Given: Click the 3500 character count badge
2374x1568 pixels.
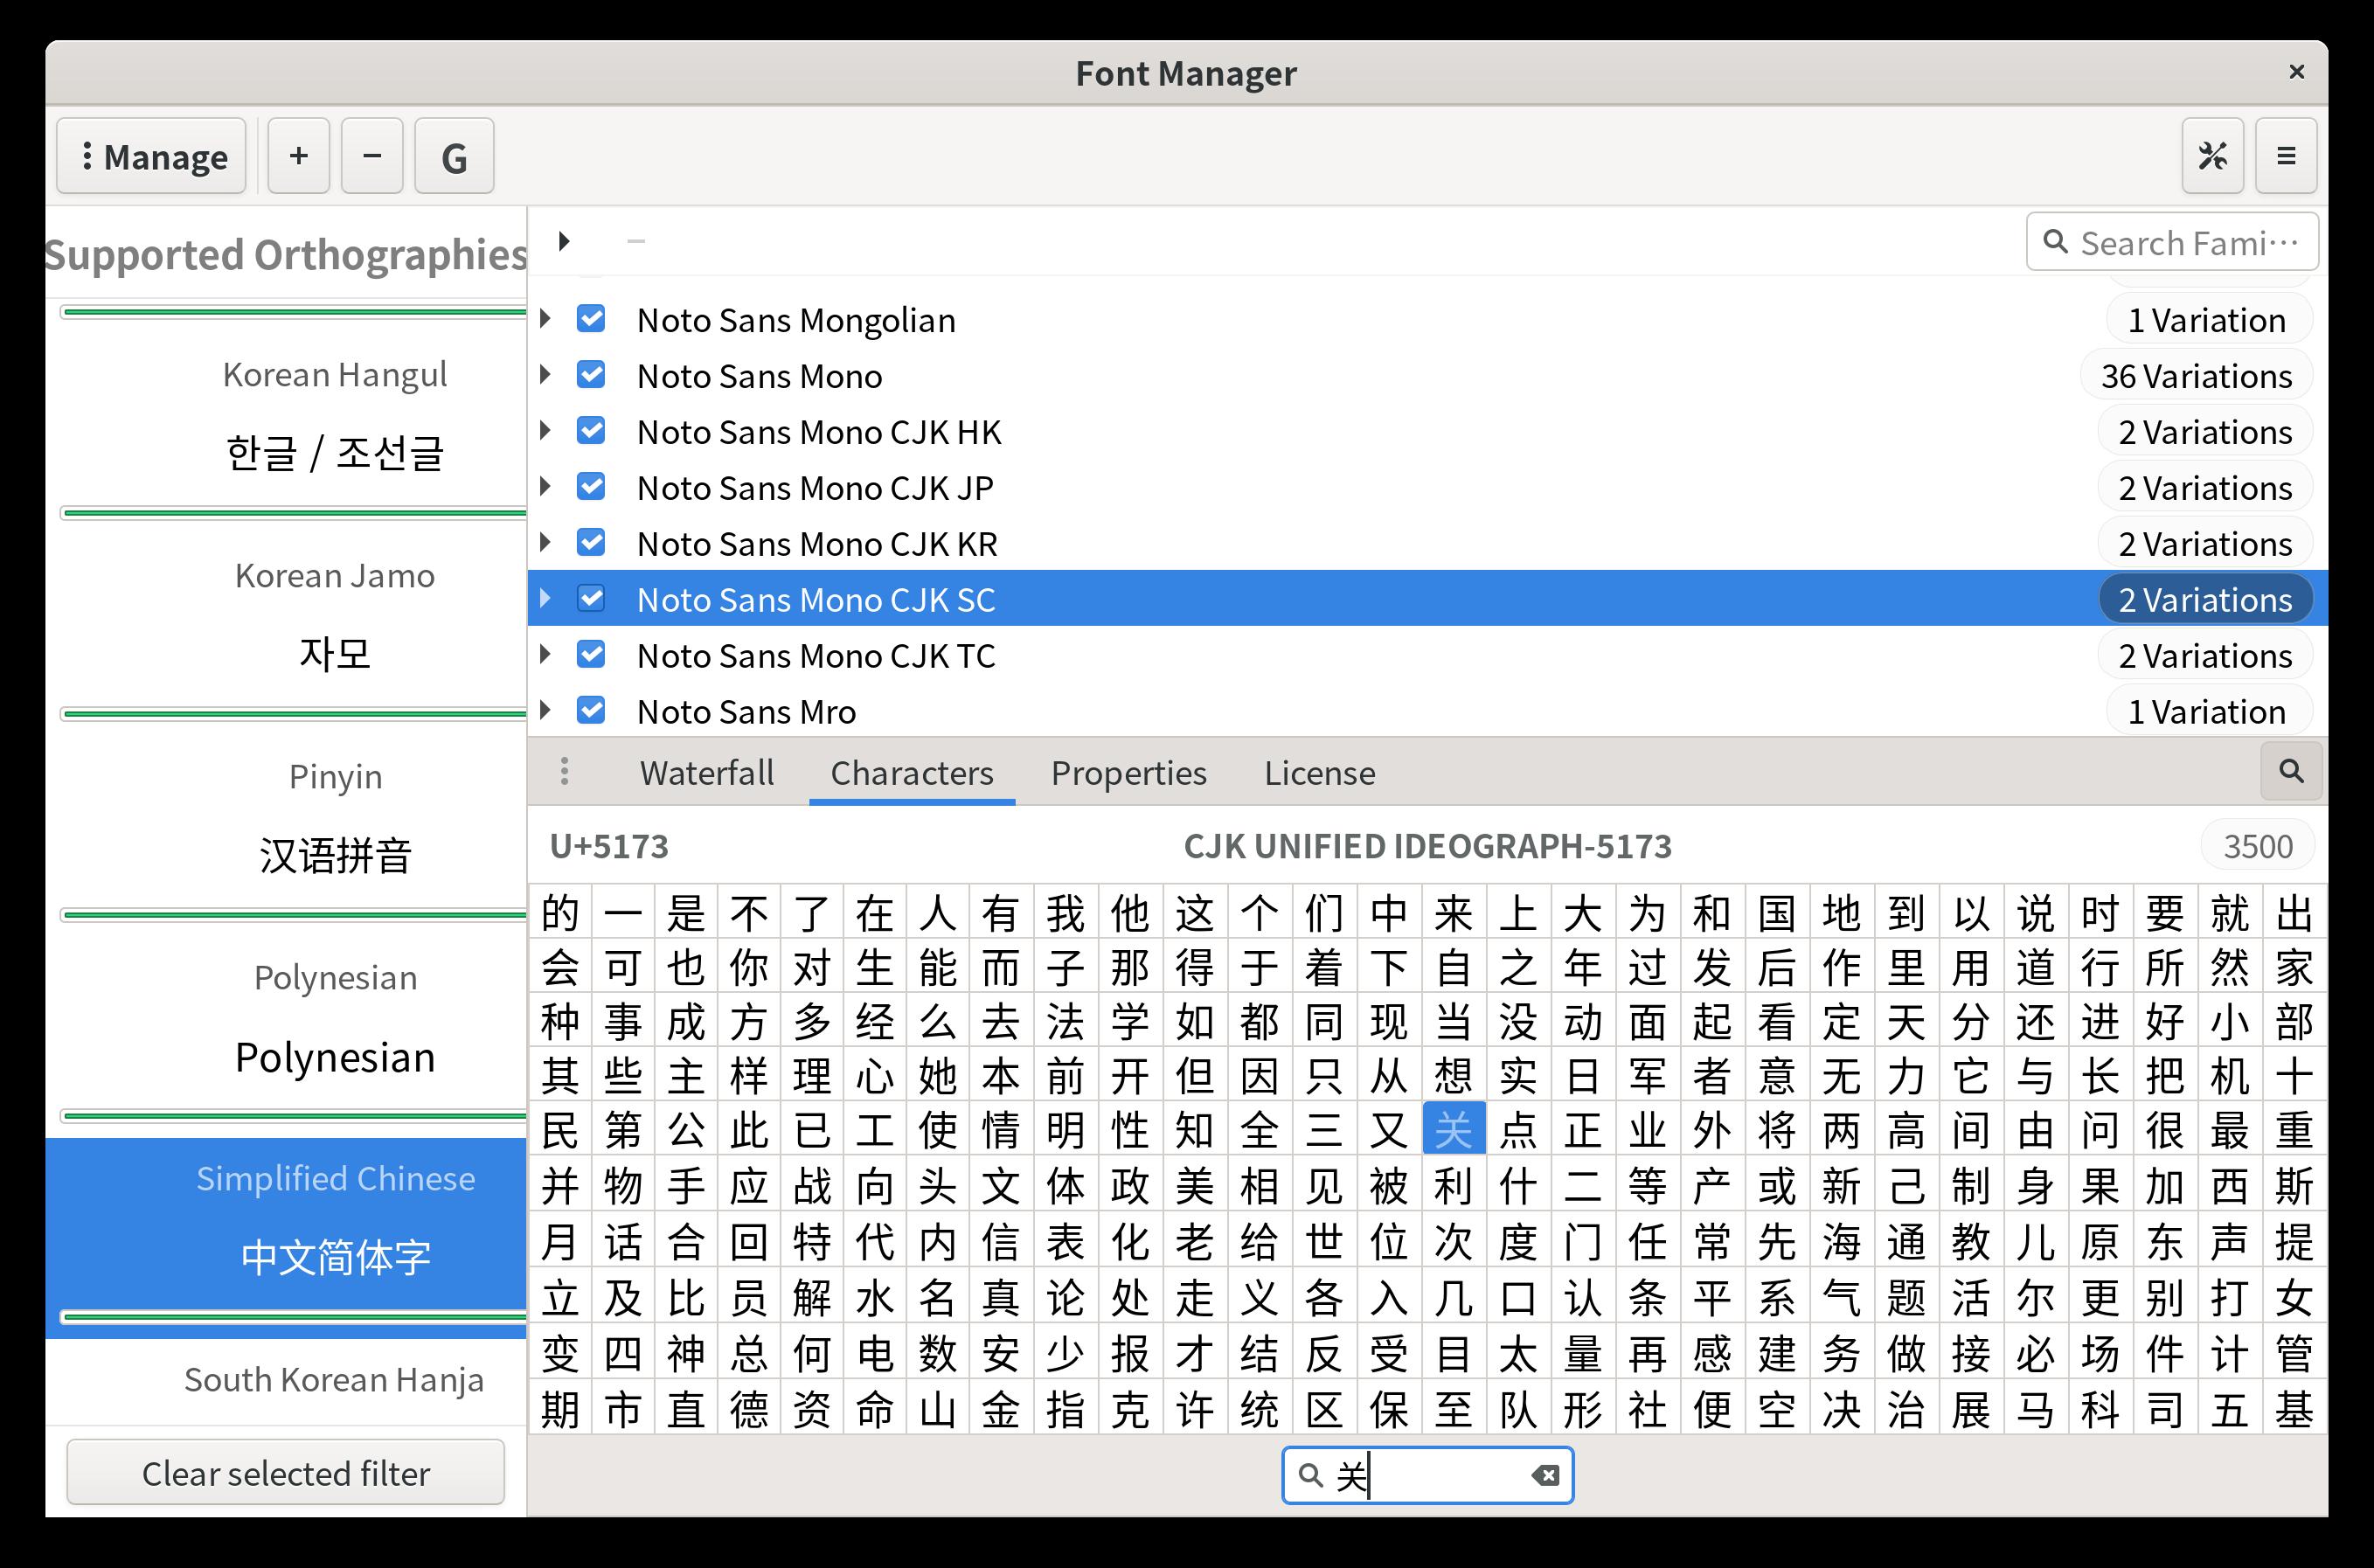Looking at the screenshot, I should pos(2257,846).
